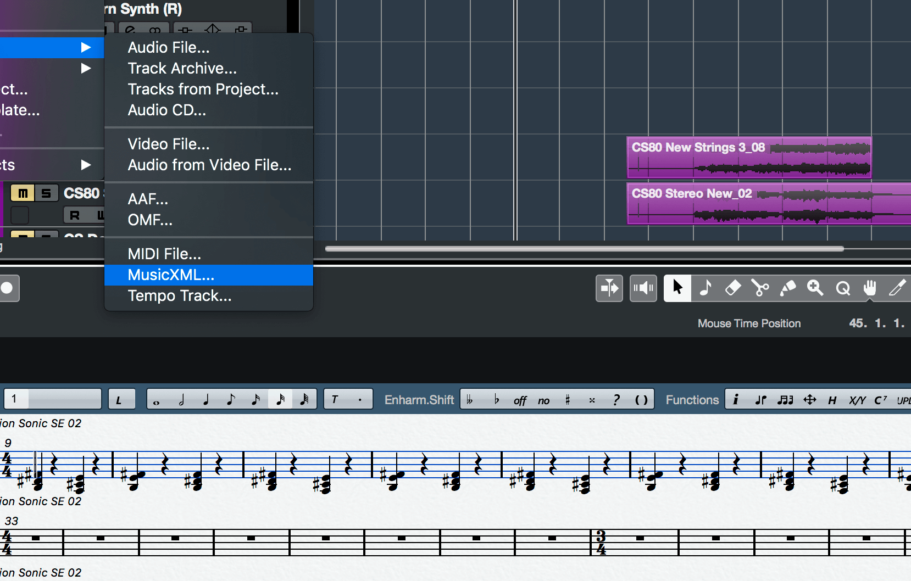The width and height of the screenshot is (911, 581).
Task: Expand the highlighted Import submenu arrow
Action: pyautogui.click(x=86, y=47)
